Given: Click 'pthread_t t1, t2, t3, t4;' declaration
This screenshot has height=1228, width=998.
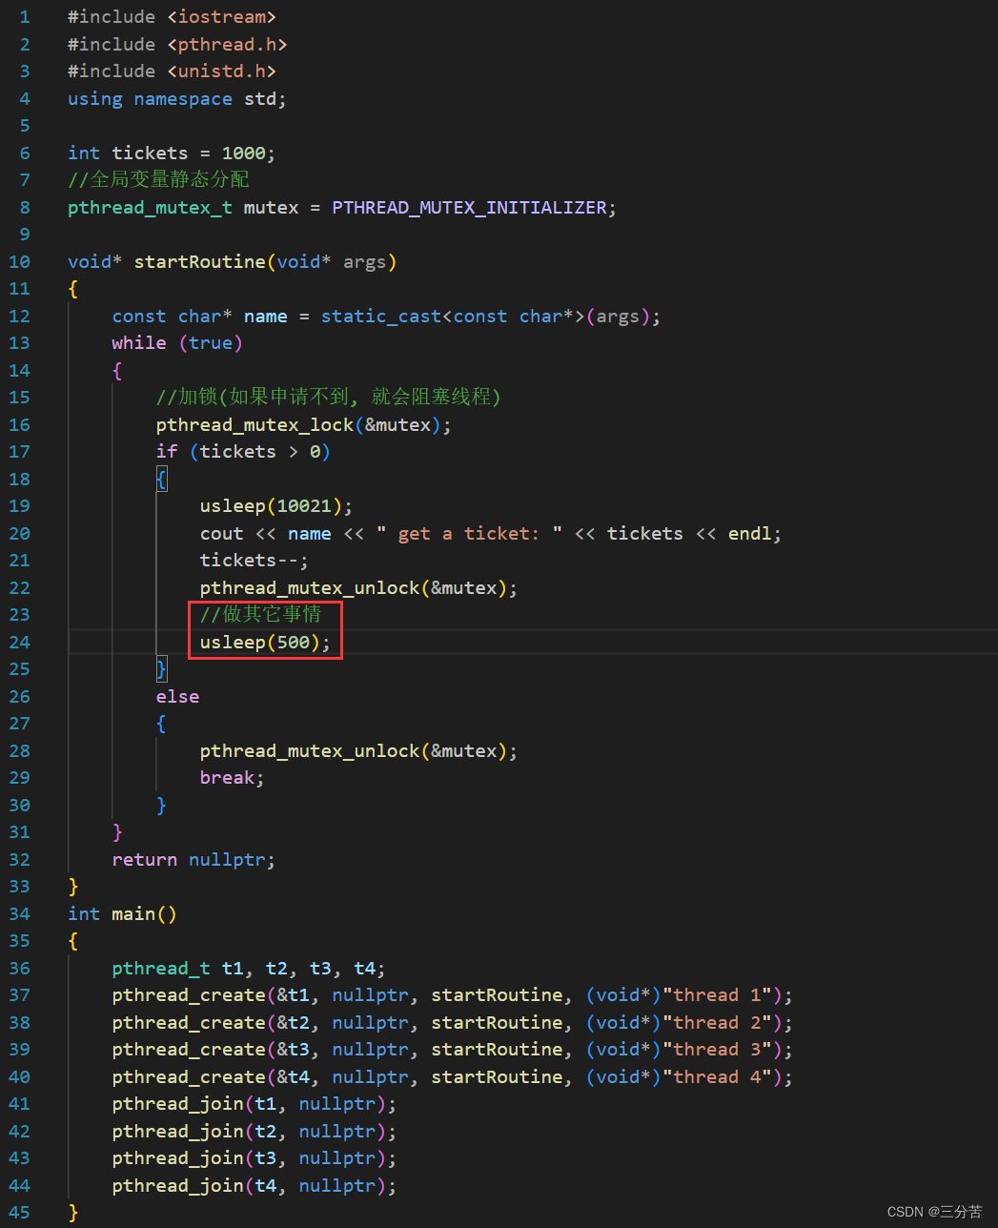Looking at the screenshot, I should point(249,968).
